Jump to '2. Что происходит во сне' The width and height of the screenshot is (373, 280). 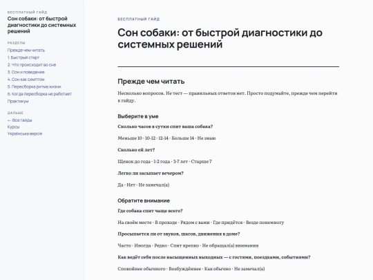pyautogui.click(x=32, y=65)
